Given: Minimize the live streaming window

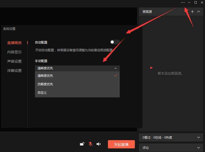Looking at the screenshot, I should coord(189,3).
